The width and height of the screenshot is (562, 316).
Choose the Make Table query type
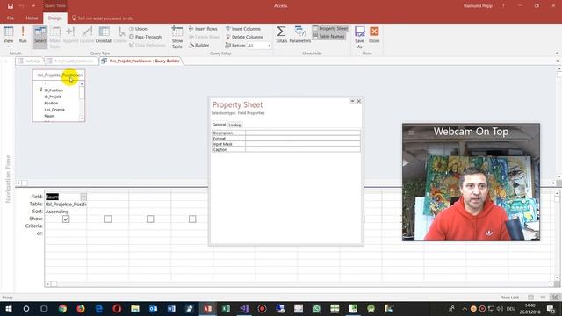pyautogui.click(x=54, y=37)
